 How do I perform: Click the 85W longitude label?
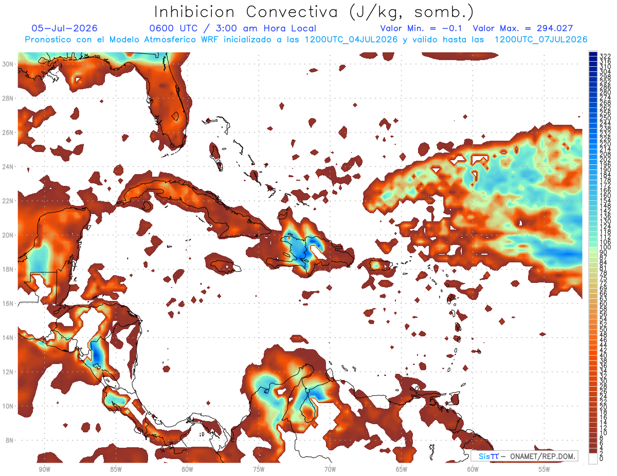pyautogui.click(x=116, y=469)
